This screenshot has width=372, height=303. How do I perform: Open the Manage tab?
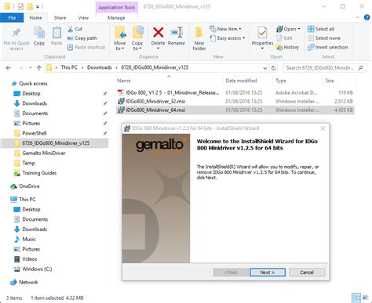click(116, 18)
